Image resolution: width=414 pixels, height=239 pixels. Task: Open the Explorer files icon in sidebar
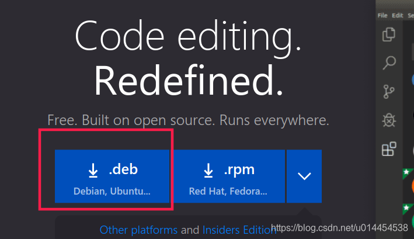(389, 34)
